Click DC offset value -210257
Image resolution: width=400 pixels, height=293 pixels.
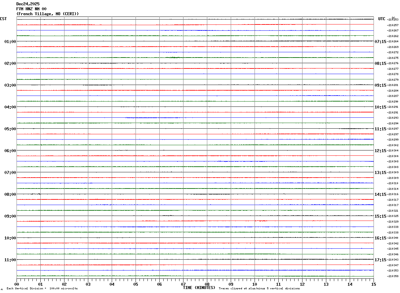click(393, 25)
